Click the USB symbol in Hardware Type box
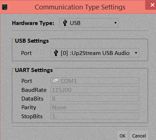 (x=65, y=23)
